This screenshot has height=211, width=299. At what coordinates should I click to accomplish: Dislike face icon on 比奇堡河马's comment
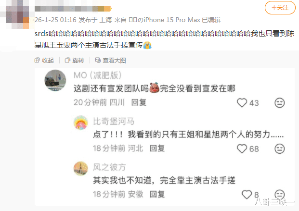point(280,149)
